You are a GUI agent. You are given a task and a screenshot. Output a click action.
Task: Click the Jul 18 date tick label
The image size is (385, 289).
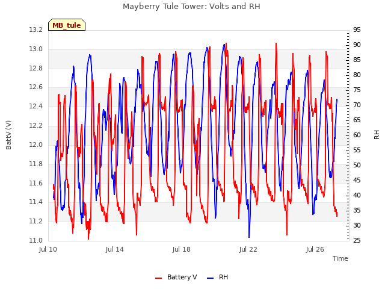coord(182,249)
